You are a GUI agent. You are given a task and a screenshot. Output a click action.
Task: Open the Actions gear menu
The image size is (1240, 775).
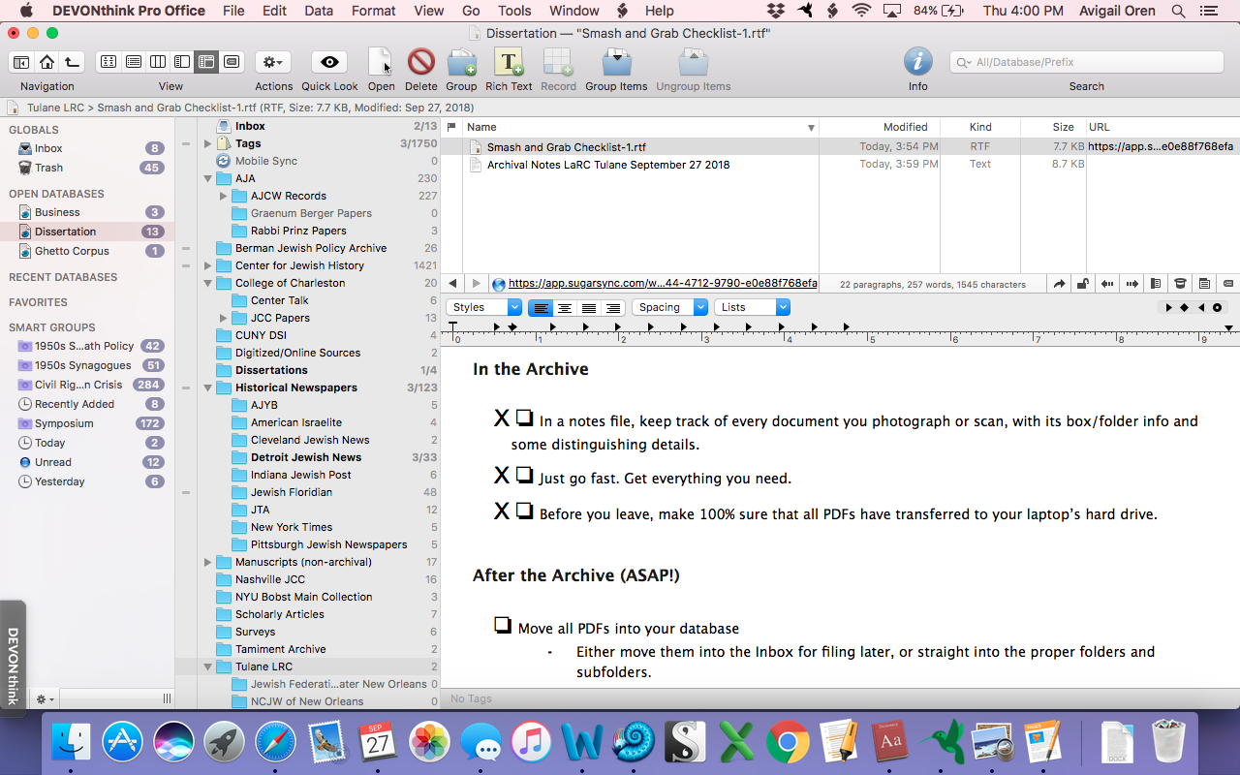pyautogui.click(x=273, y=62)
